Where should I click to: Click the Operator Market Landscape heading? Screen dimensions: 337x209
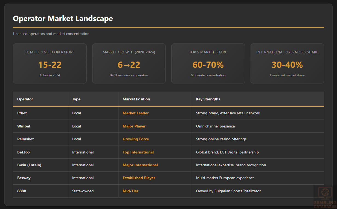coord(63,19)
